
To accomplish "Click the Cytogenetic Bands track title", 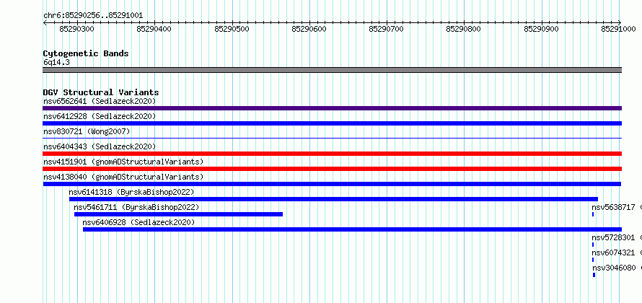I will coord(86,53).
